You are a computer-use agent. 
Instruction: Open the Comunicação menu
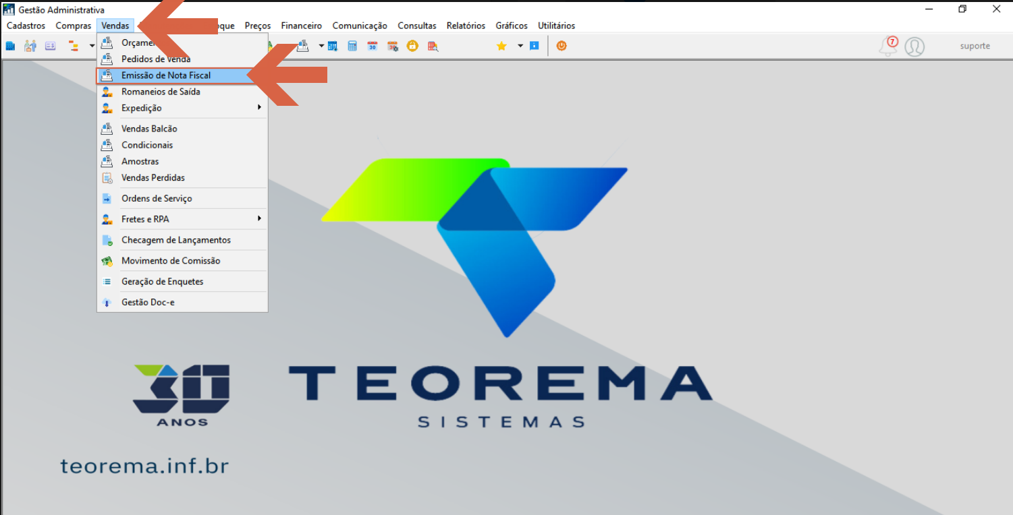(x=360, y=26)
